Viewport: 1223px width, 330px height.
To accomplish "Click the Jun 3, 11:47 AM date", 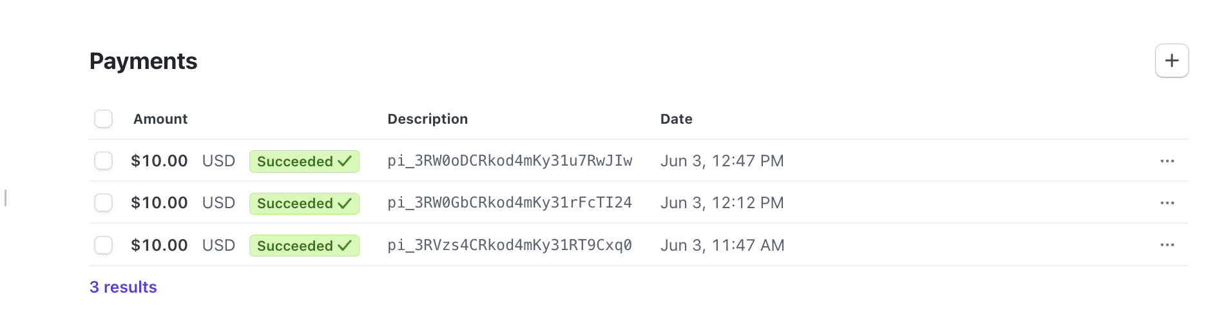I will (722, 246).
